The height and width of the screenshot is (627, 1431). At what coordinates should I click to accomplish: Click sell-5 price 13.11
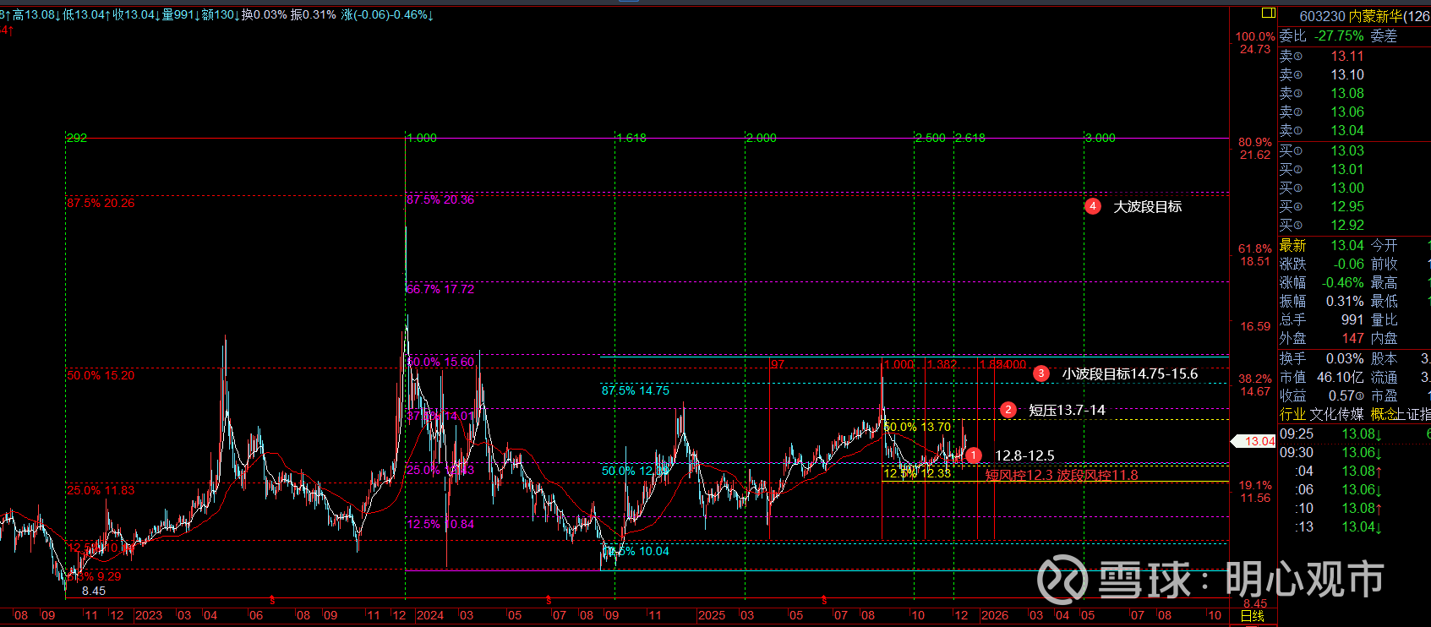(1347, 56)
